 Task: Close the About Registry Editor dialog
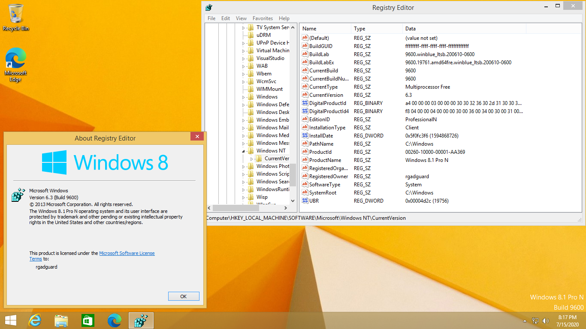point(197,137)
